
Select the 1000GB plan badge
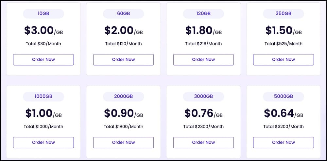[43, 96]
